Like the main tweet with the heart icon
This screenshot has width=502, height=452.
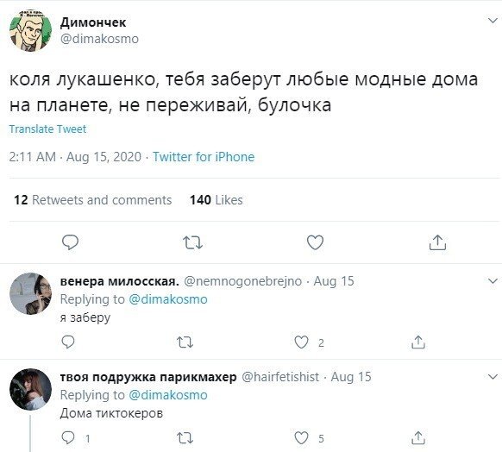point(315,242)
